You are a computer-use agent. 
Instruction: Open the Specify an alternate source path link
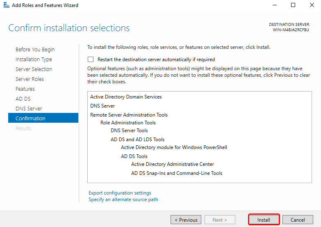123,199
